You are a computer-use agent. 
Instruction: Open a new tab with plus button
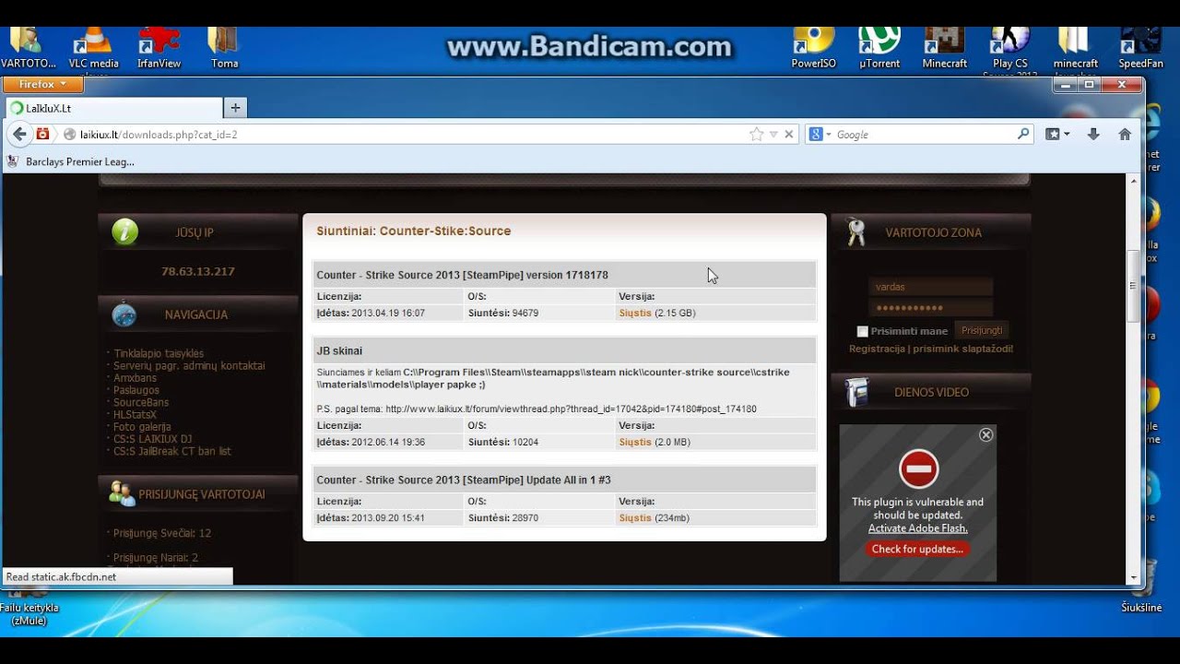point(235,108)
